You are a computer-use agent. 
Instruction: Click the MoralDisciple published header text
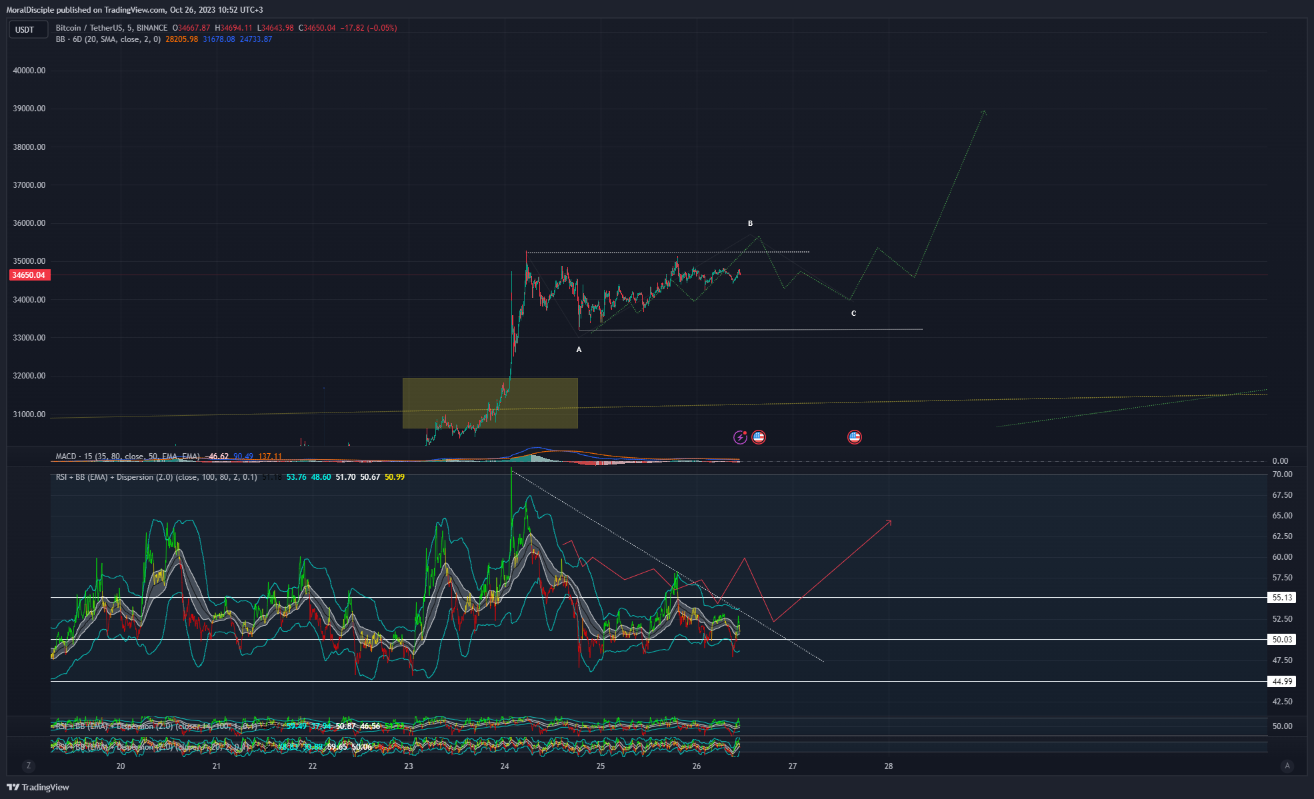click(135, 10)
